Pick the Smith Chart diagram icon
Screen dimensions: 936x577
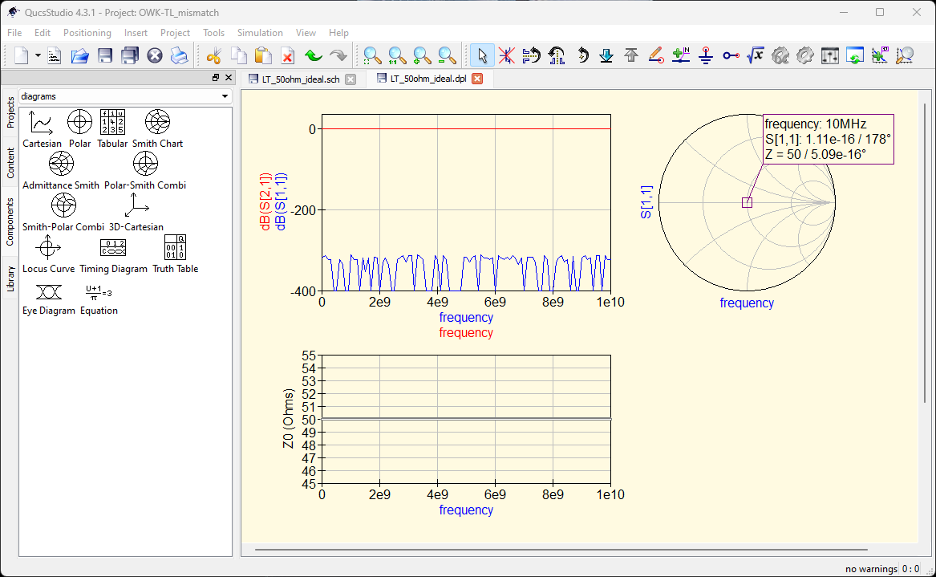[157, 122]
